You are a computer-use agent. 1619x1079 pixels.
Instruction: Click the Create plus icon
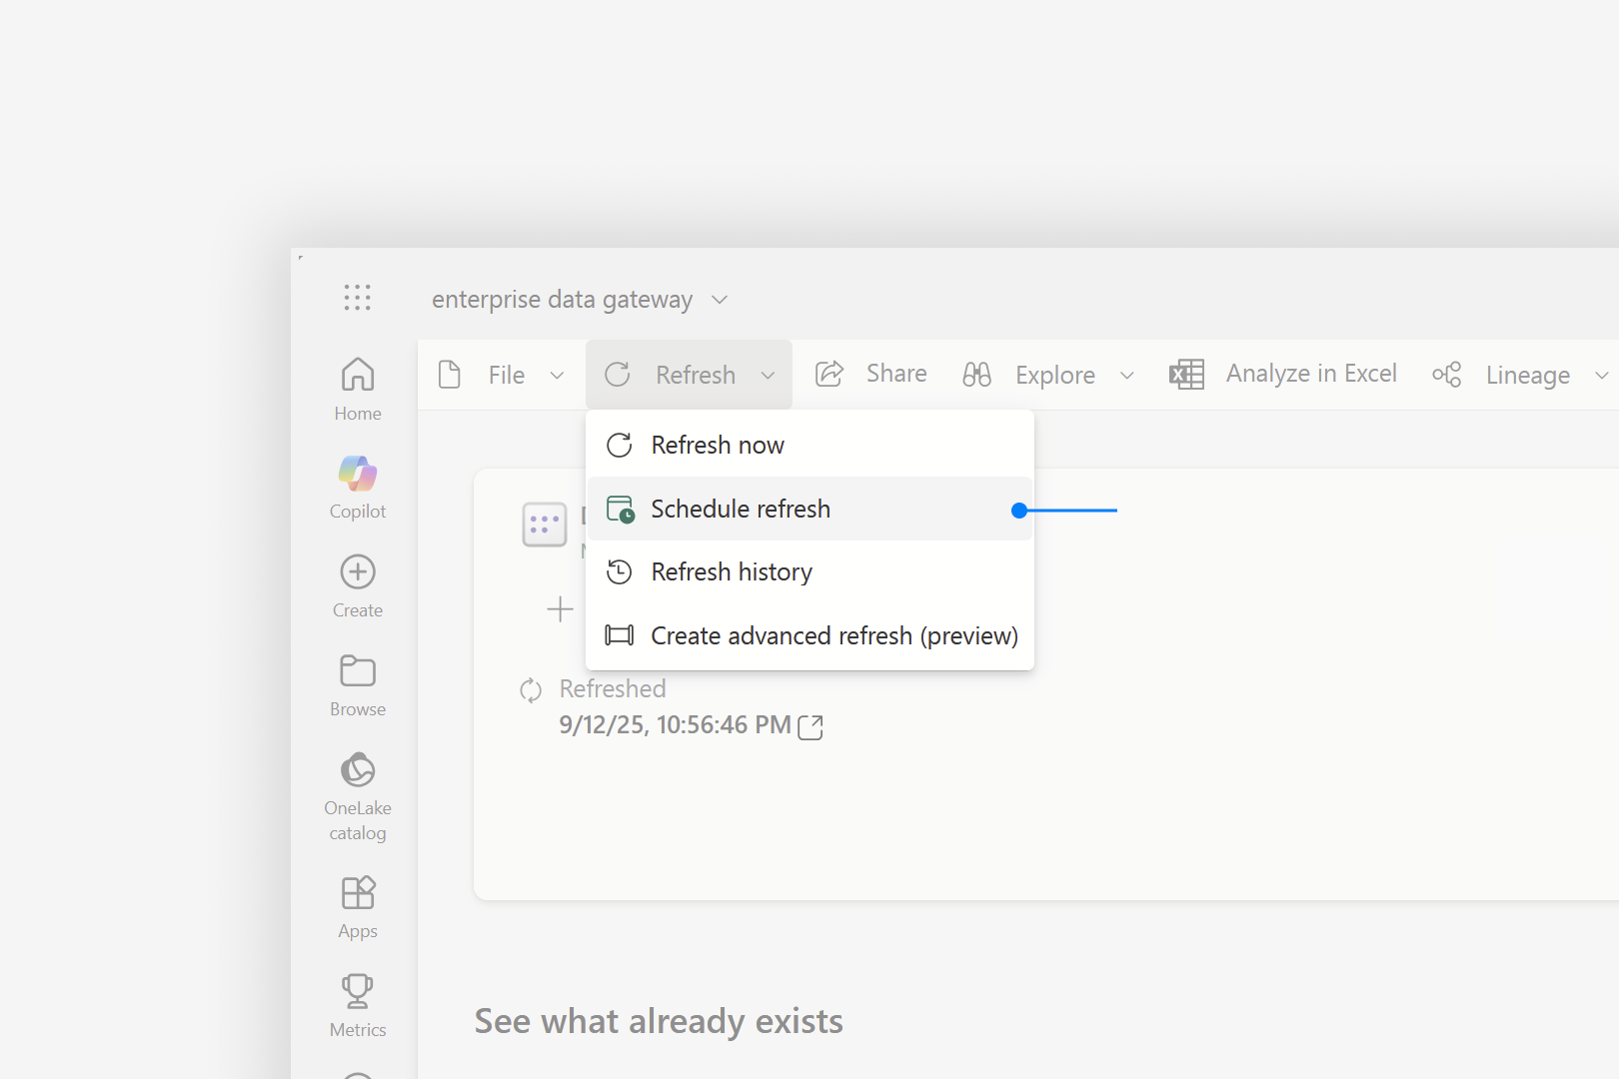[x=358, y=572]
